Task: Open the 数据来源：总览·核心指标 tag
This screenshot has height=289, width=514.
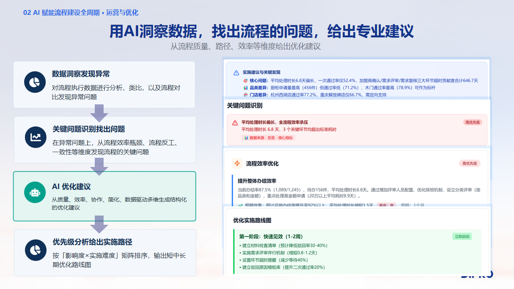Action: click(268, 138)
